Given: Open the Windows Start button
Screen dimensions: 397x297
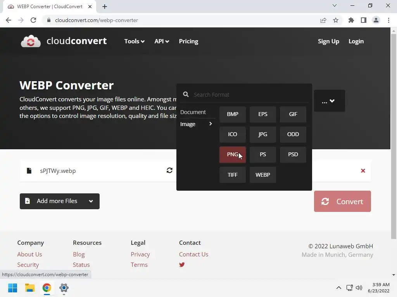Looking at the screenshot, I should [x=13, y=288].
